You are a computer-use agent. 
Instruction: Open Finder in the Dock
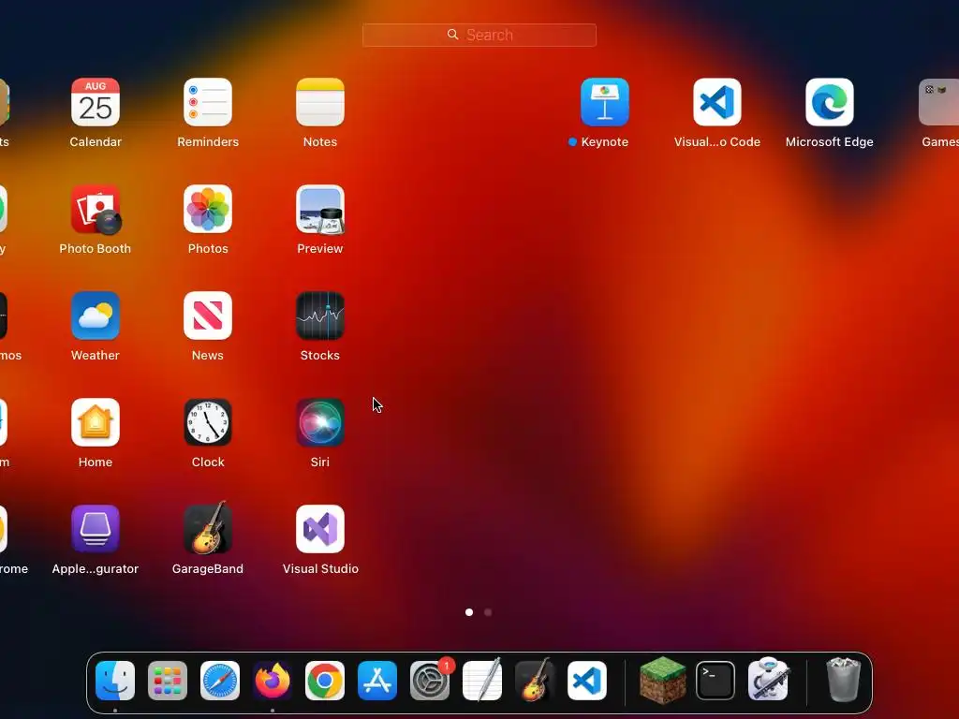115,681
